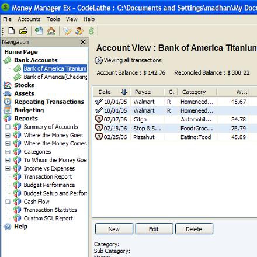Click the Food:Groc... category cell
Screen dimensions: 257x257
pos(197,128)
